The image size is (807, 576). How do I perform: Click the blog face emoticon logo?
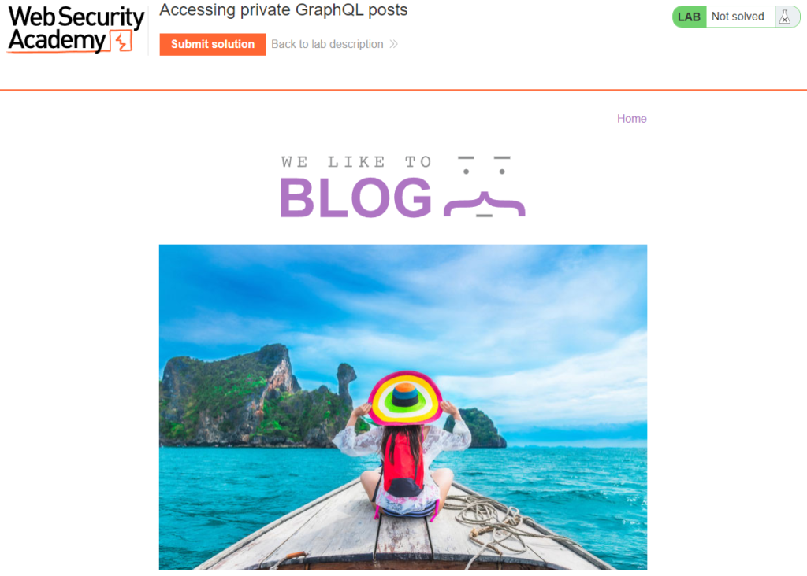(485, 186)
